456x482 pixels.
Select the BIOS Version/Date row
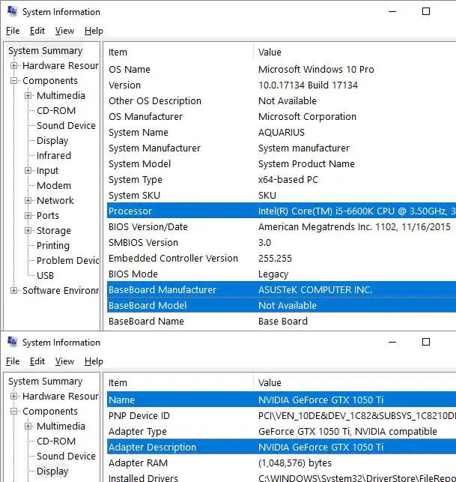click(282, 227)
